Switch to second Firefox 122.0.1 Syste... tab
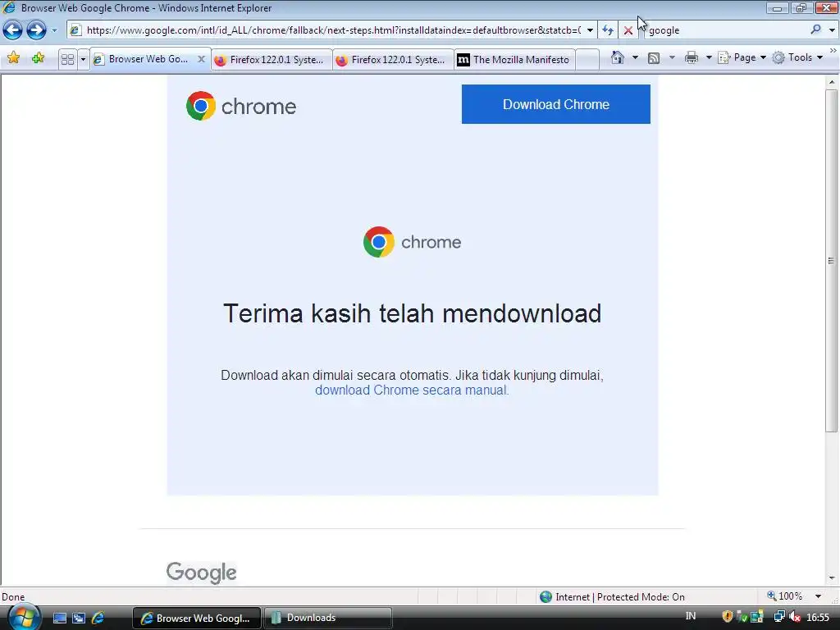 393,60
